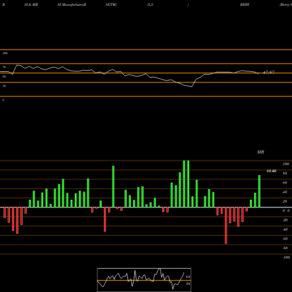Click the RSI axis label 30
This screenshot has height=292, width=292.
coord(4,86)
